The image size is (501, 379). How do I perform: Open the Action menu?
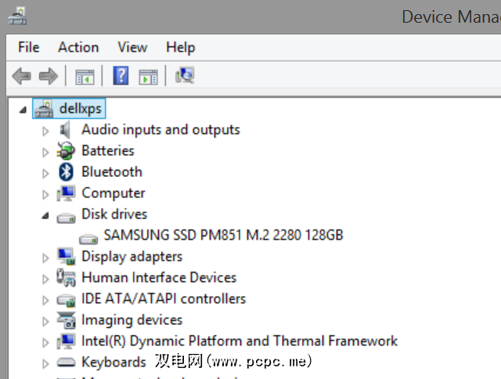[x=78, y=48]
